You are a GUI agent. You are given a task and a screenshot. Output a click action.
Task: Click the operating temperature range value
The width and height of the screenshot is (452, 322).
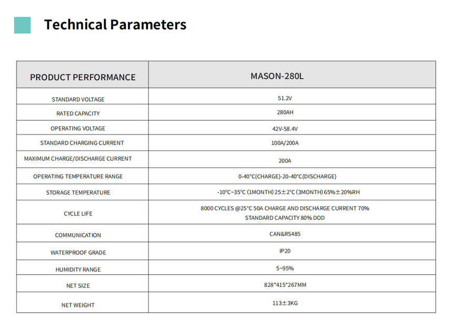[x=287, y=176]
